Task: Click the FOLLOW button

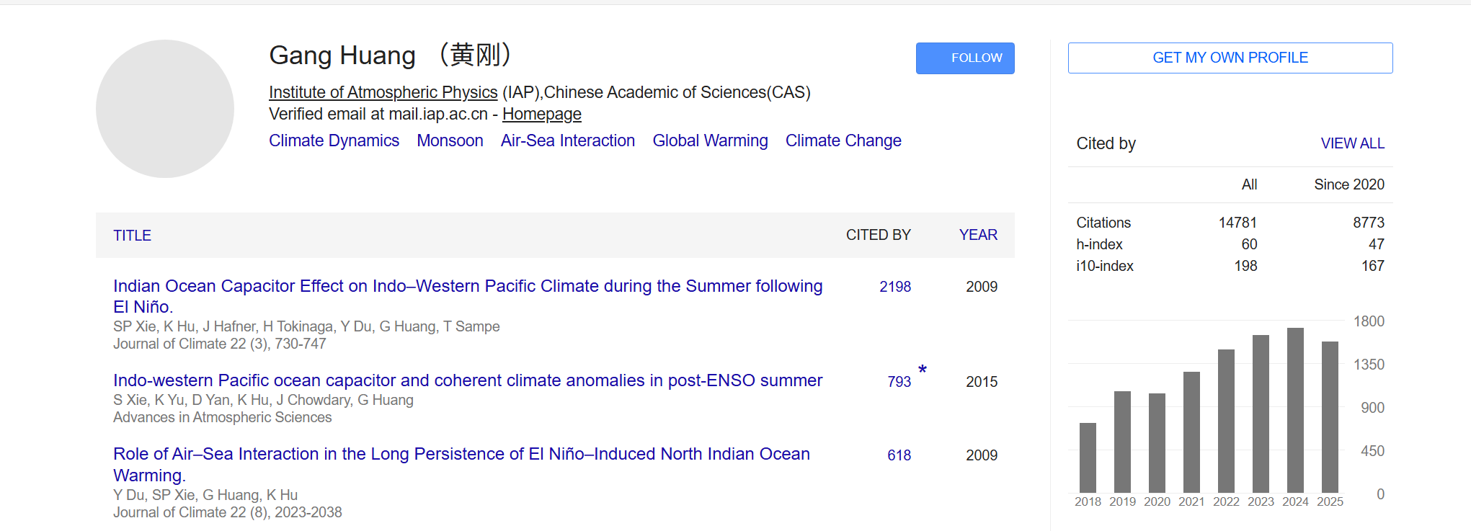Action: click(964, 58)
